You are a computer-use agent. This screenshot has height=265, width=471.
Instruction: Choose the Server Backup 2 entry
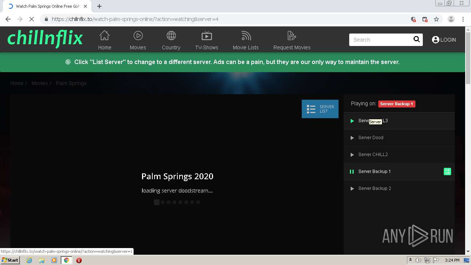(399, 188)
